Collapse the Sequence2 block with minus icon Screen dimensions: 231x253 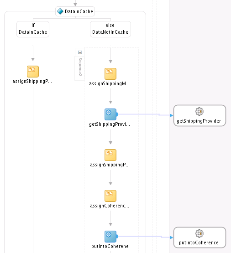[80, 52]
